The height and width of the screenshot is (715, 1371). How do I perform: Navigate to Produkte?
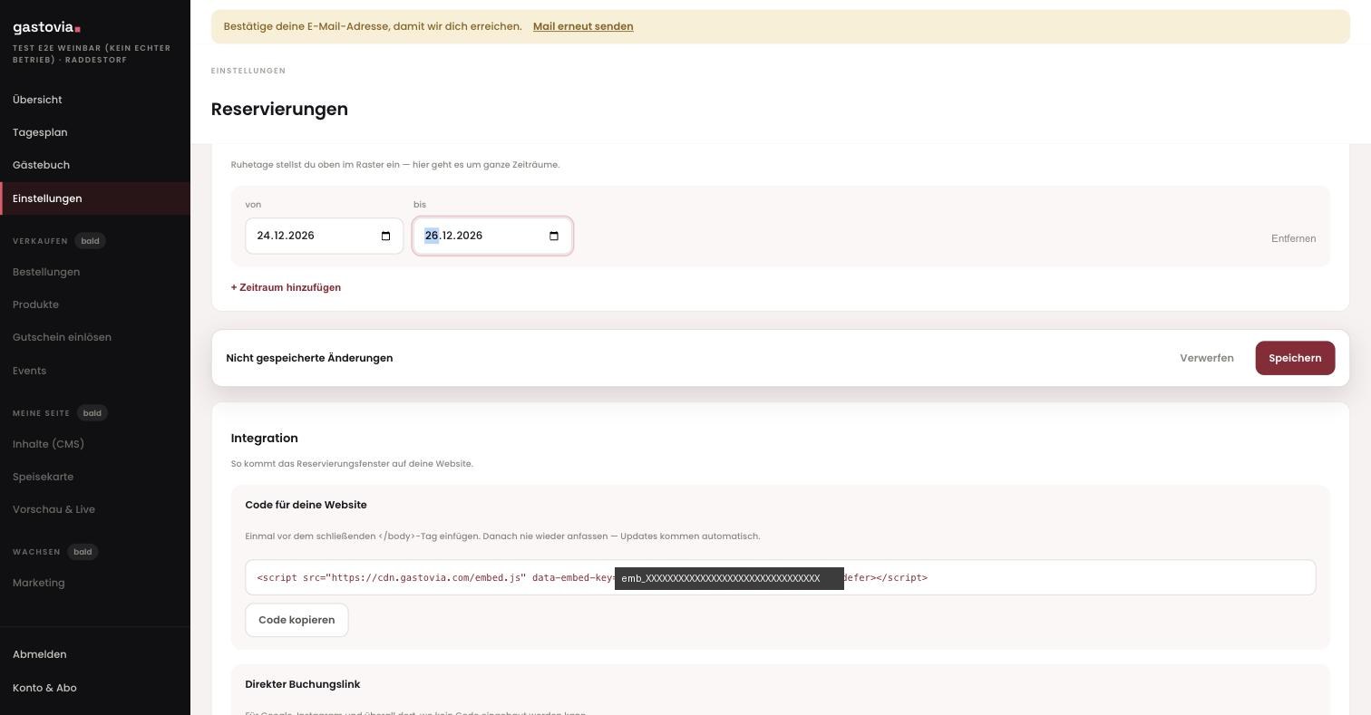(x=35, y=304)
